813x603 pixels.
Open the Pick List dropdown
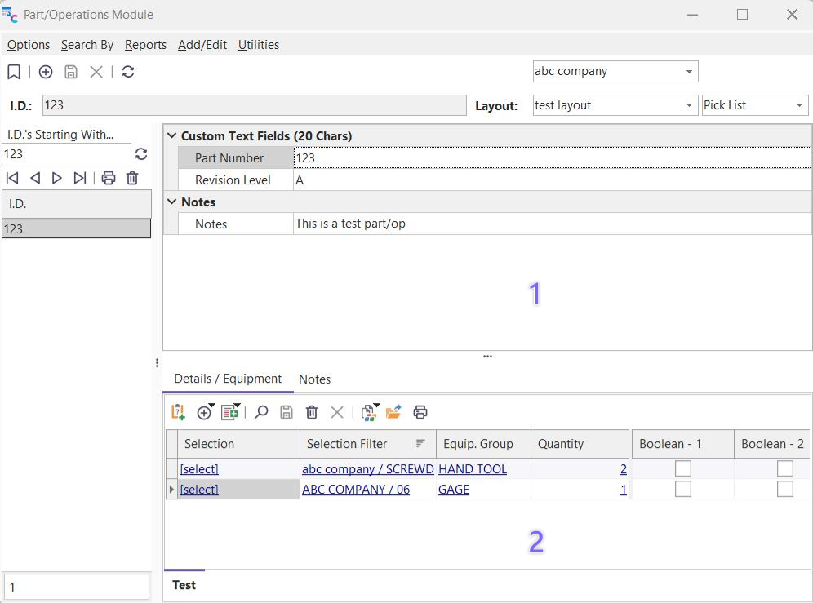click(799, 105)
